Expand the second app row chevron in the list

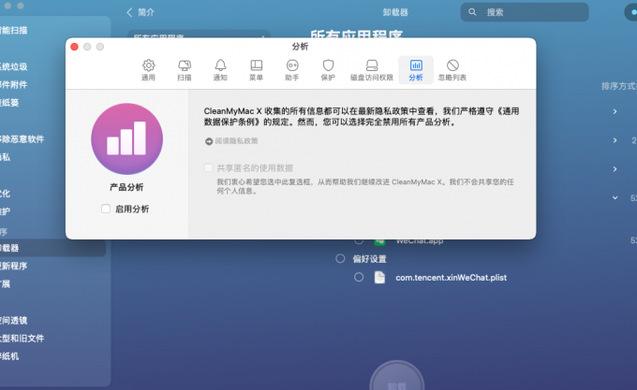tap(615, 140)
